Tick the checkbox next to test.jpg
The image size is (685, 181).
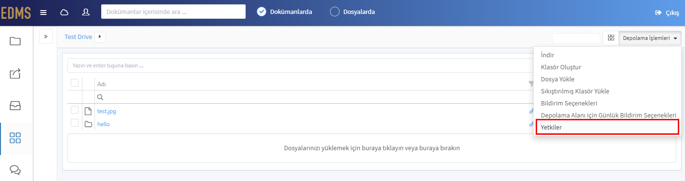75,110
